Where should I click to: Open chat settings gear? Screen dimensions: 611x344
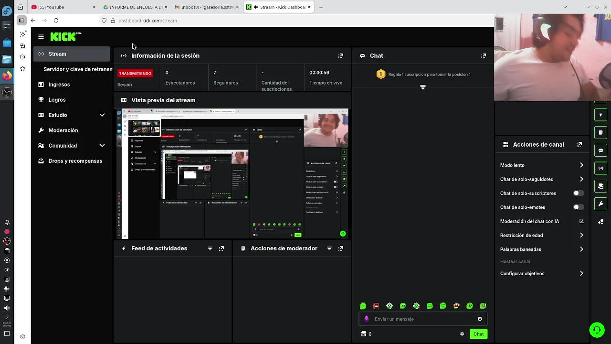click(x=462, y=334)
